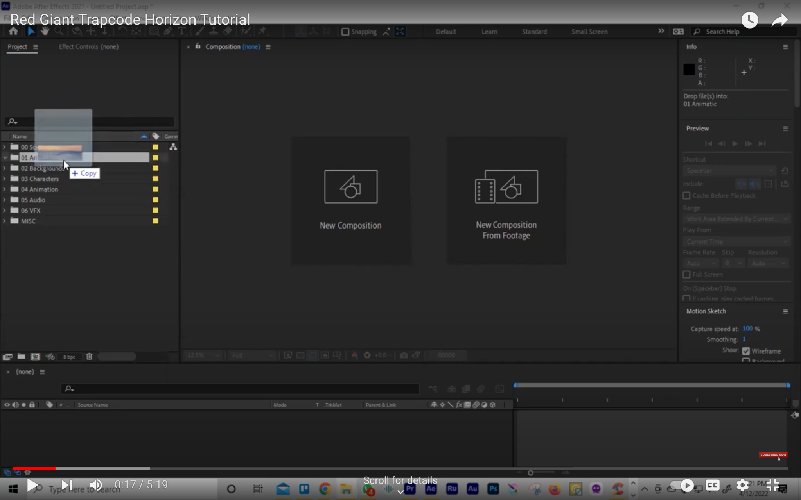Expand the 03 Characters folder

pos(4,179)
